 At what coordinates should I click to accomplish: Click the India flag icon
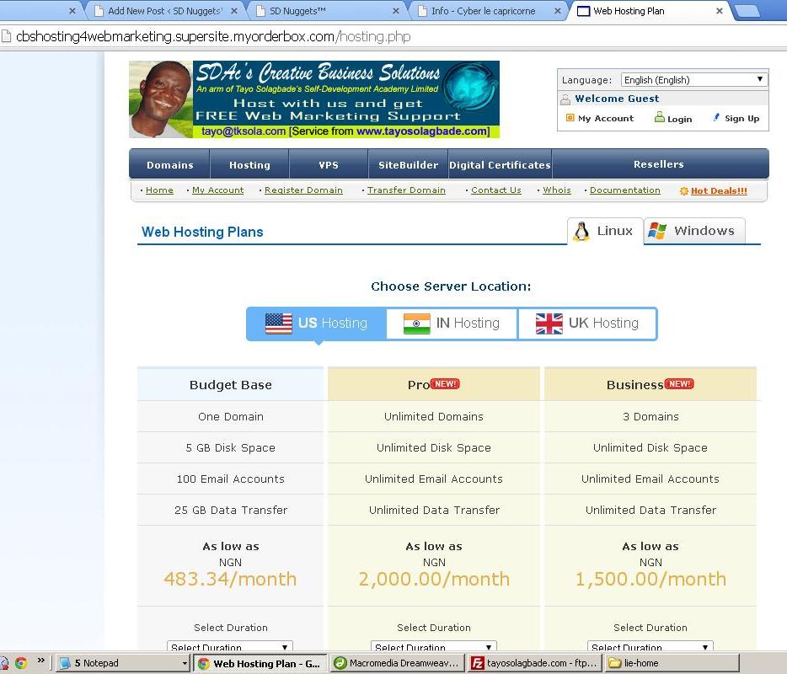(x=416, y=324)
